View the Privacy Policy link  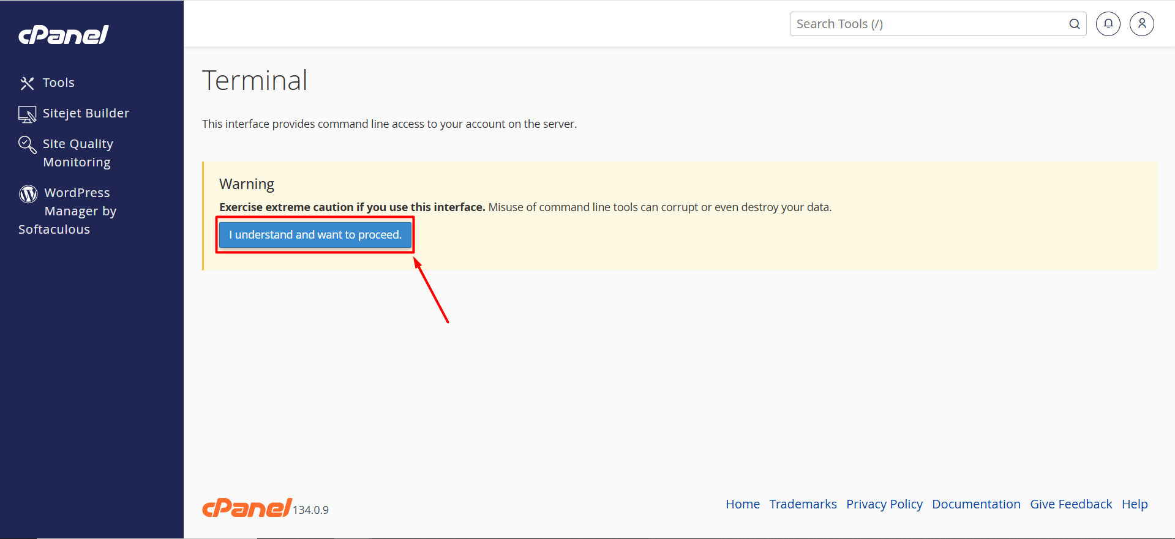tap(884, 504)
